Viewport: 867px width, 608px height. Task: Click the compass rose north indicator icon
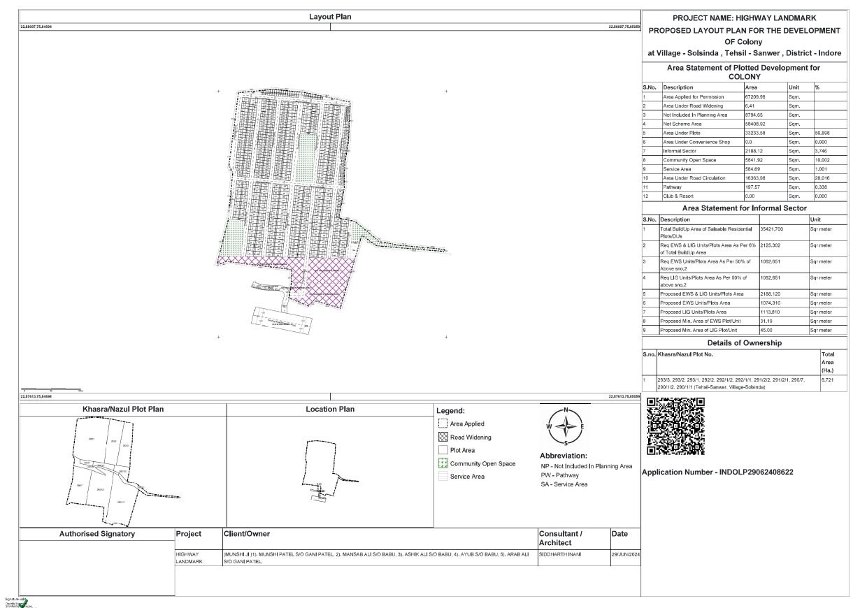tap(566, 426)
